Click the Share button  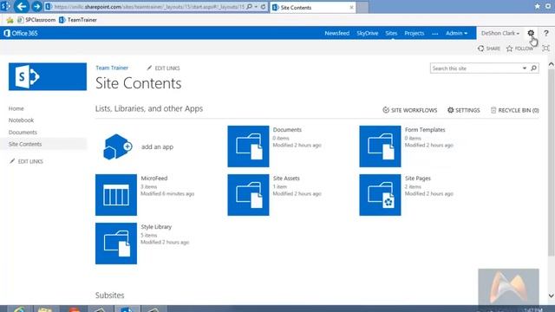pyautogui.click(x=489, y=49)
